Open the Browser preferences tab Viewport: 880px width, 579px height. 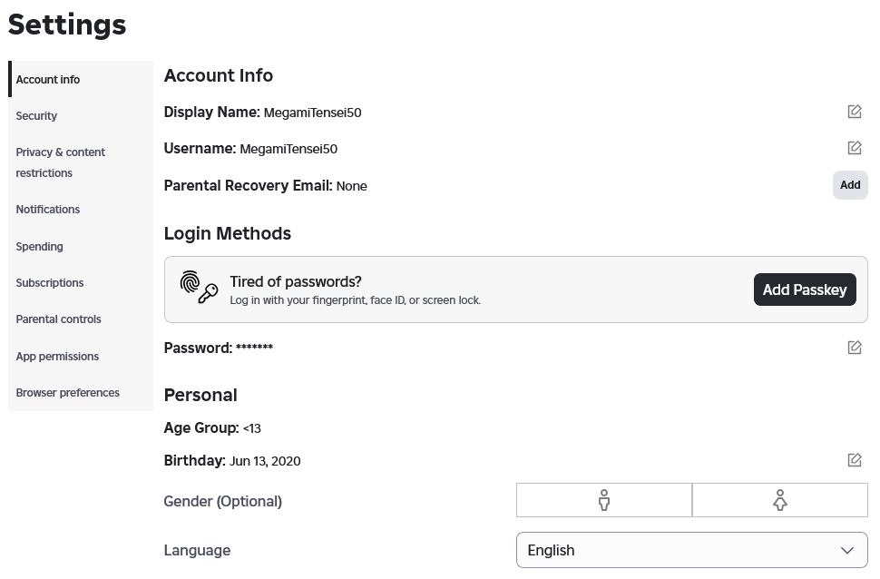coord(81,393)
